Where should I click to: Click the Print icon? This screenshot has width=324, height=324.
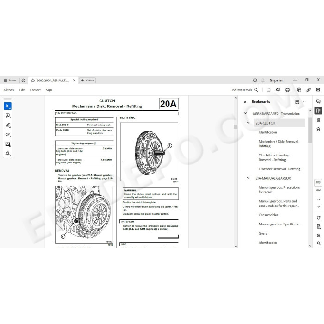point(287,90)
